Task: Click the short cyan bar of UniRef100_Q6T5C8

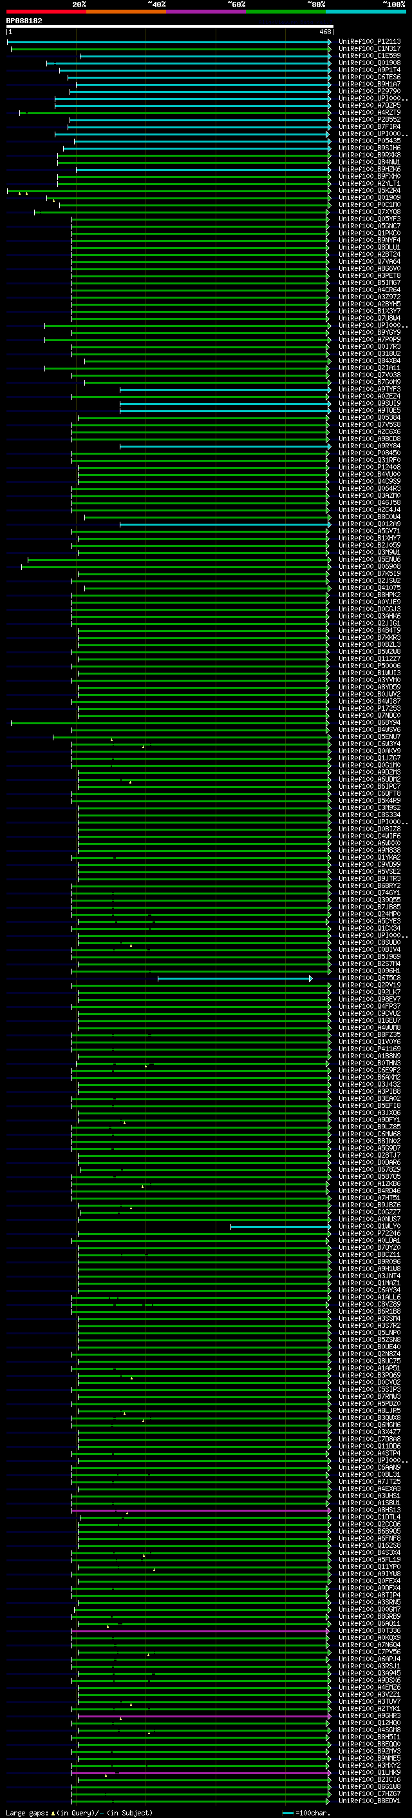Action: (235, 978)
